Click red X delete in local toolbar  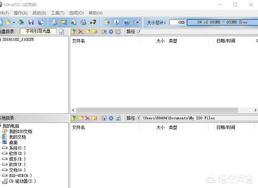(87, 118)
